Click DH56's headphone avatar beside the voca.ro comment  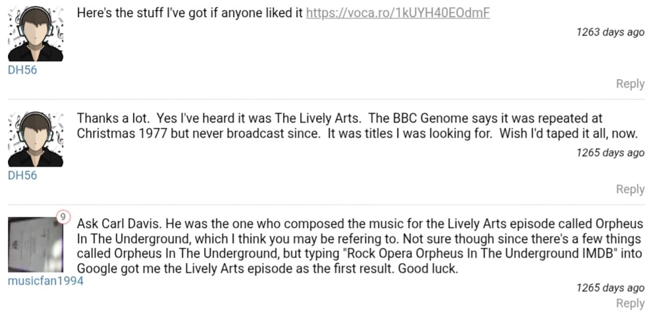(36, 34)
